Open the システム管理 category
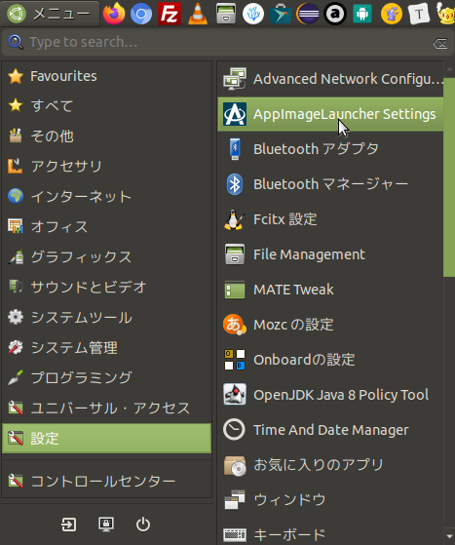The width and height of the screenshot is (455, 545). coord(106,348)
